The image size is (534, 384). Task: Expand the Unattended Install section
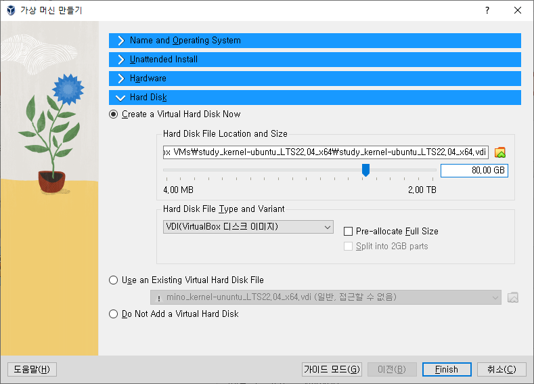tap(315, 60)
